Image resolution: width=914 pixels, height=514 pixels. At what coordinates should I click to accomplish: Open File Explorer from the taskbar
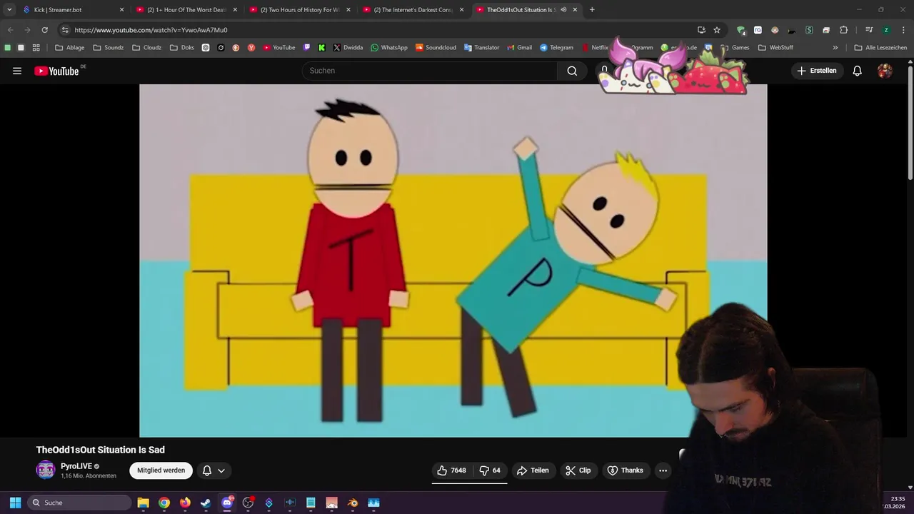point(143,503)
